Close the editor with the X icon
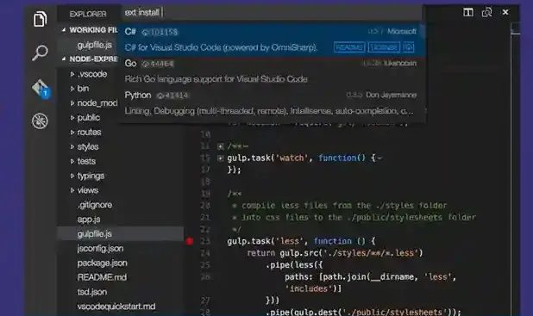The image size is (533, 316). tap(505, 12)
